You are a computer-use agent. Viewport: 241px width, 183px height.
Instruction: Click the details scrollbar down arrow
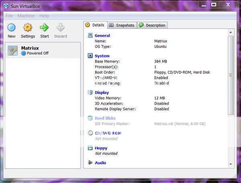231,164
